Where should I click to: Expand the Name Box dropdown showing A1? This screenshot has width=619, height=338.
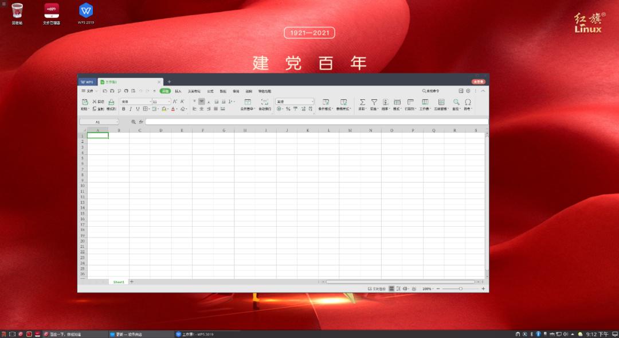pyautogui.click(x=117, y=122)
